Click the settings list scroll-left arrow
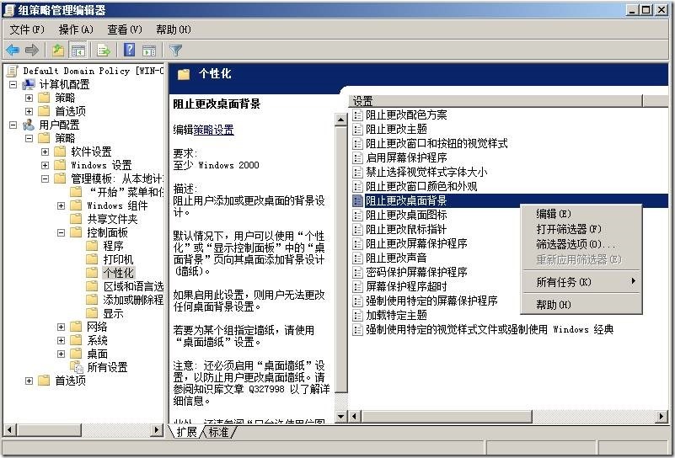Screen dimensions: 675x458 click(355, 416)
